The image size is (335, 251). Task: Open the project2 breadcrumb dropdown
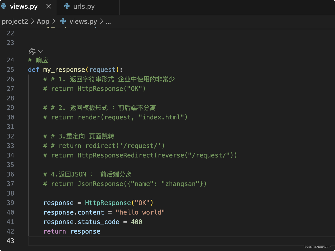15,21
